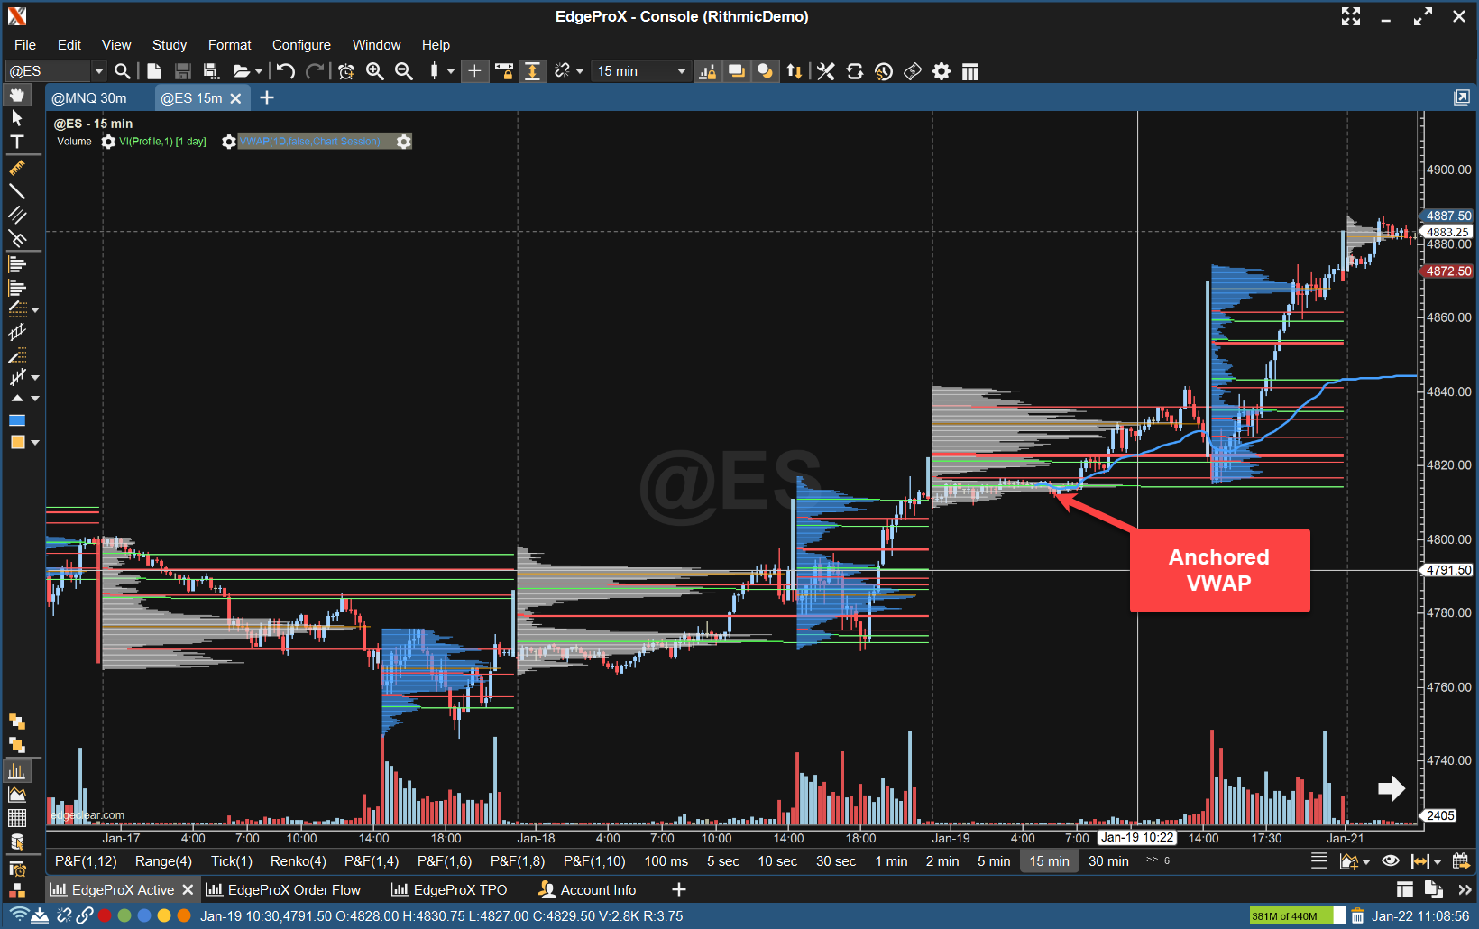This screenshot has width=1479, height=929.
Task: Select the ruler measurement tool
Action: pos(16,168)
